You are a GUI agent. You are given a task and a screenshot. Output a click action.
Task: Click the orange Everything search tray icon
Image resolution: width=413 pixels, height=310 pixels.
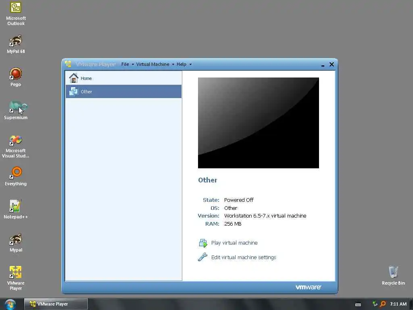pos(382,304)
